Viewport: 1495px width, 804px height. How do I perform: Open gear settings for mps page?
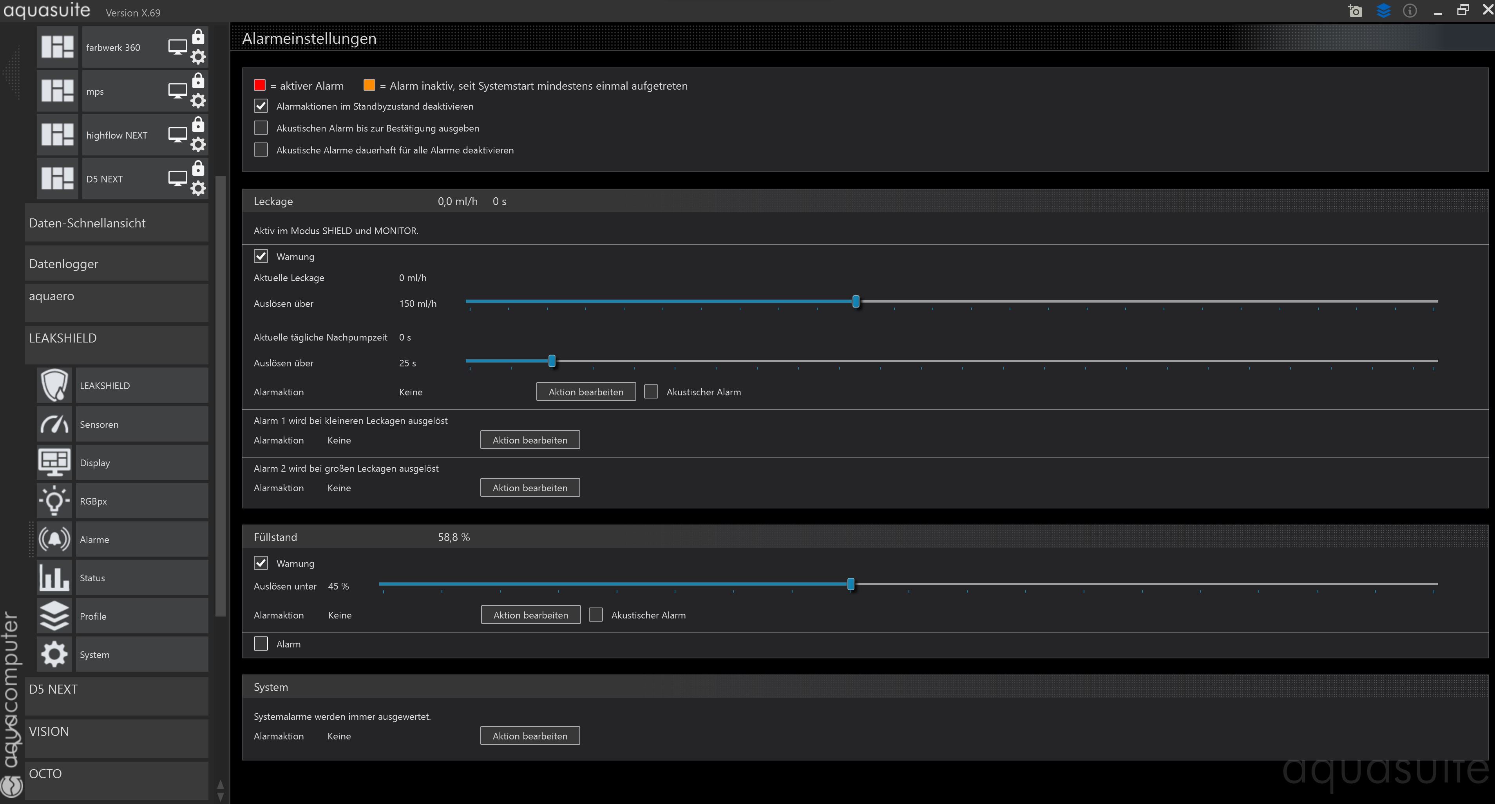click(198, 101)
